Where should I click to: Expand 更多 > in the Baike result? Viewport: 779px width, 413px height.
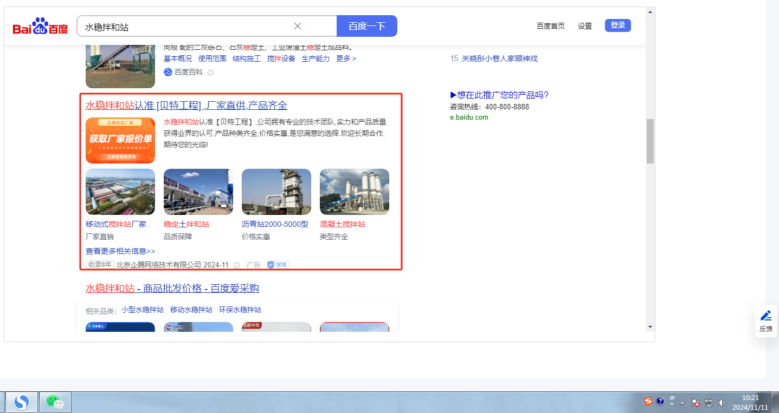(x=346, y=58)
